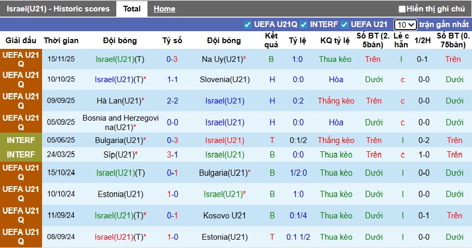The width and height of the screenshot is (472, 248).
Task: Uncheck the UEFA U21 filter checkbox
Action: tap(344, 24)
